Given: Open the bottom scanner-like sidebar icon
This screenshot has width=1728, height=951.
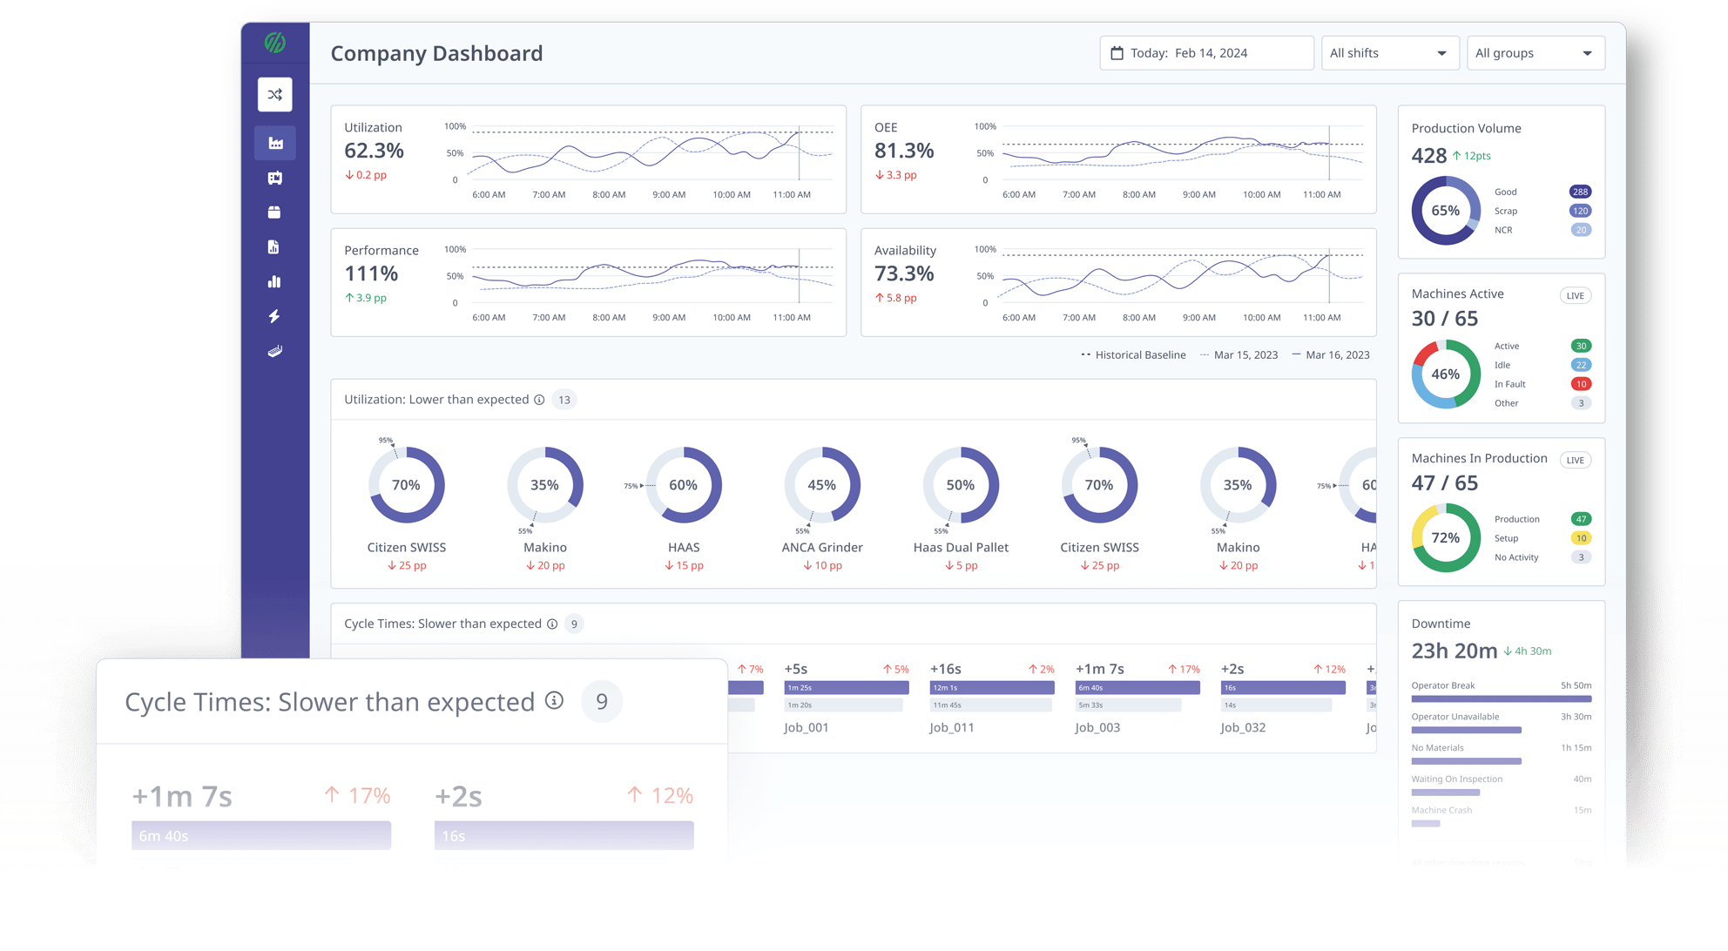Looking at the screenshot, I should point(275,351).
